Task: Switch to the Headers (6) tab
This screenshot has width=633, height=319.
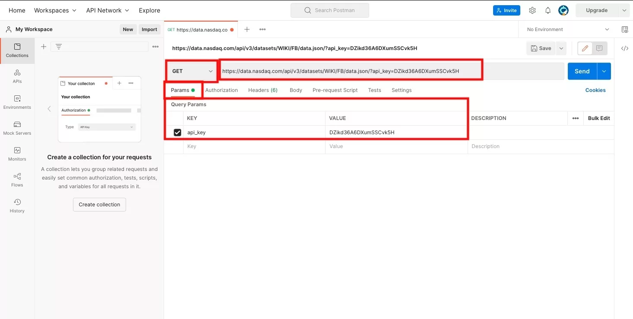Action: coord(263,90)
